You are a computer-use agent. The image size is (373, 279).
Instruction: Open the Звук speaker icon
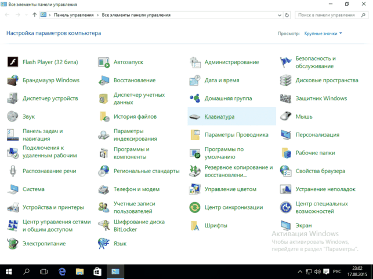(x=13, y=116)
